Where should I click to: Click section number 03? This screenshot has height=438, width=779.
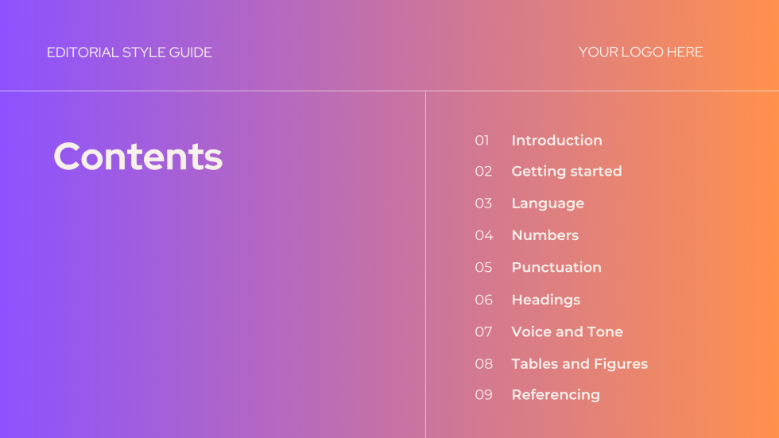pyautogui.click(x=483, y=203)
